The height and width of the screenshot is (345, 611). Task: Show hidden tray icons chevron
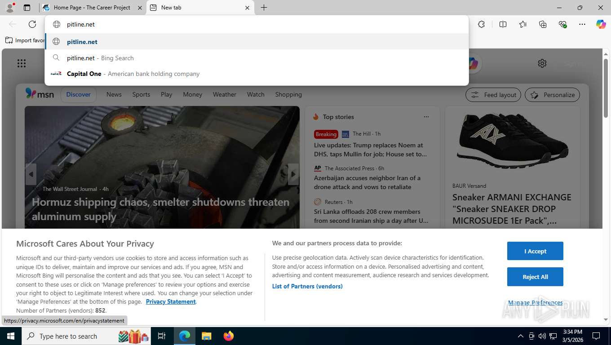click(521, 336)
